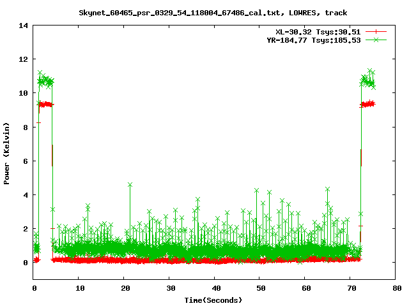Click y-axis tick label 14
The height and width of the screenshot is (306, 409).
(x=23, y=25)
